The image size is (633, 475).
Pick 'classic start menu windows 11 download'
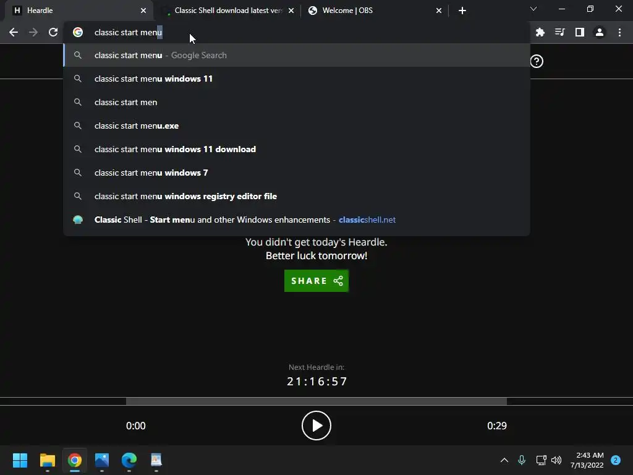[297, 149]
